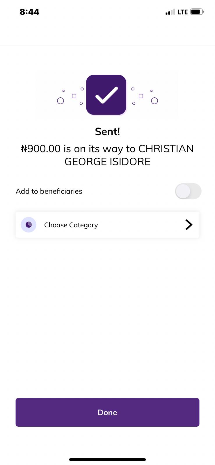Image resolution: width=215 pixels, height=465 pixels.
Task: Click larger square confetti left of checkmark
Action: tap(74, 96)
